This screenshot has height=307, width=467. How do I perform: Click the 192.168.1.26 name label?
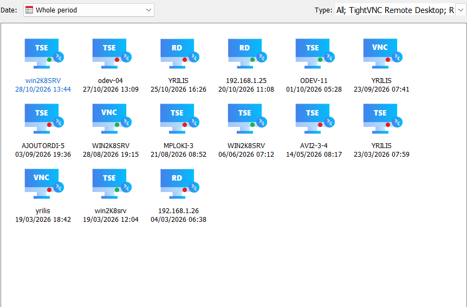(x=178, y=211)
